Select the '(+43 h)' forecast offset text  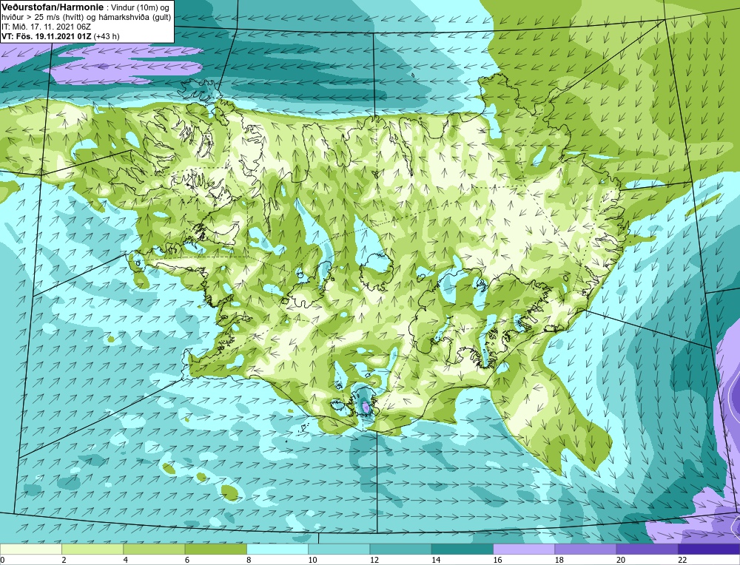107,36
